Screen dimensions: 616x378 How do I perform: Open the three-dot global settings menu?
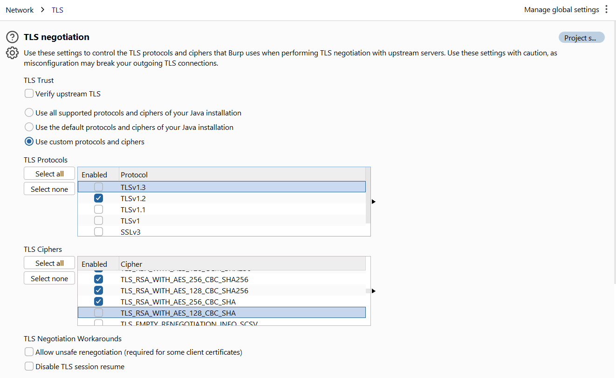tap(606, 9)
